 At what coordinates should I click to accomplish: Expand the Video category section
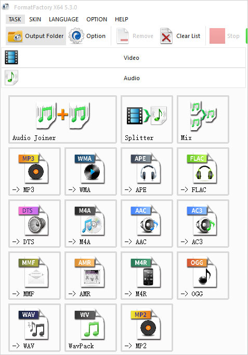[x=123, y=58]
